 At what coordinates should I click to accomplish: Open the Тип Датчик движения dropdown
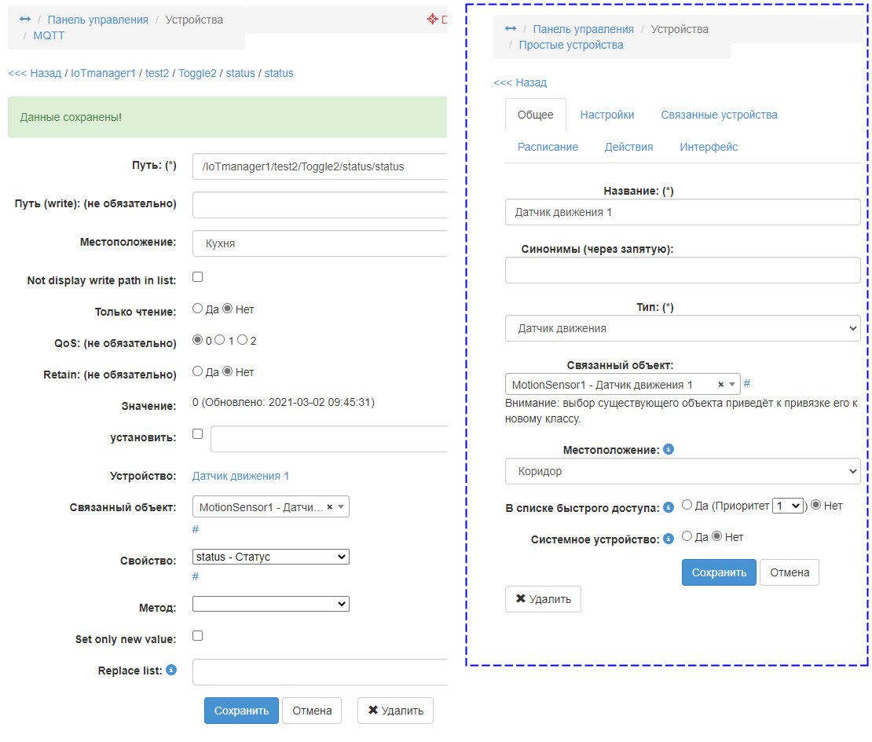683,328
